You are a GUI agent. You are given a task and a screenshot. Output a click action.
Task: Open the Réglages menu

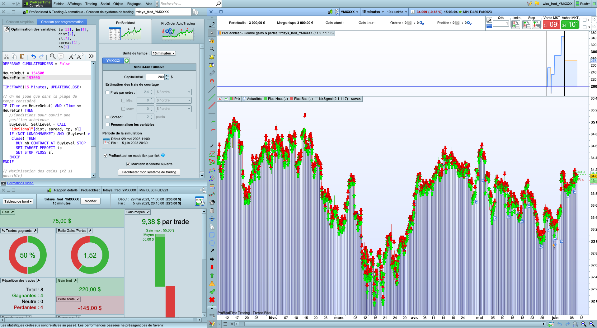tap(134, 4)
